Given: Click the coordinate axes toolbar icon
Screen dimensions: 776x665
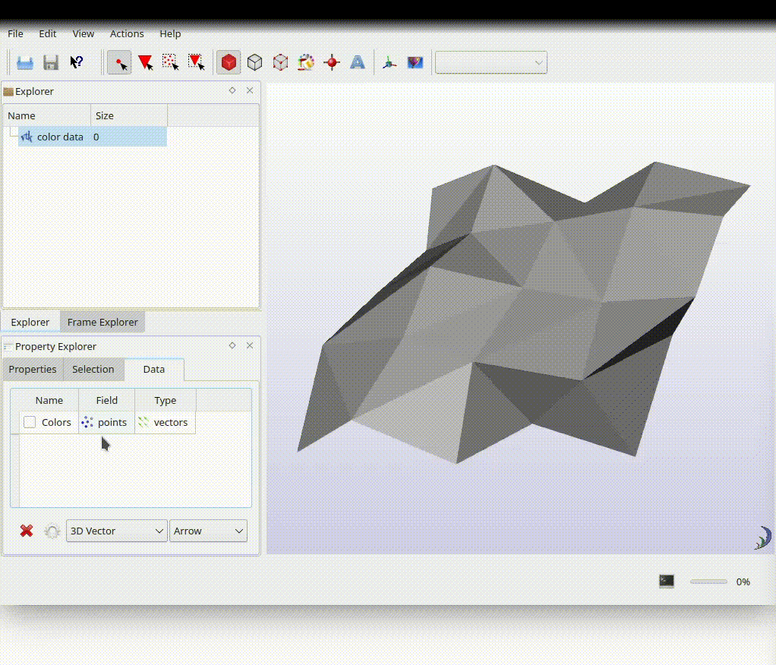Looking at the screenshot, I should point(389,62).
